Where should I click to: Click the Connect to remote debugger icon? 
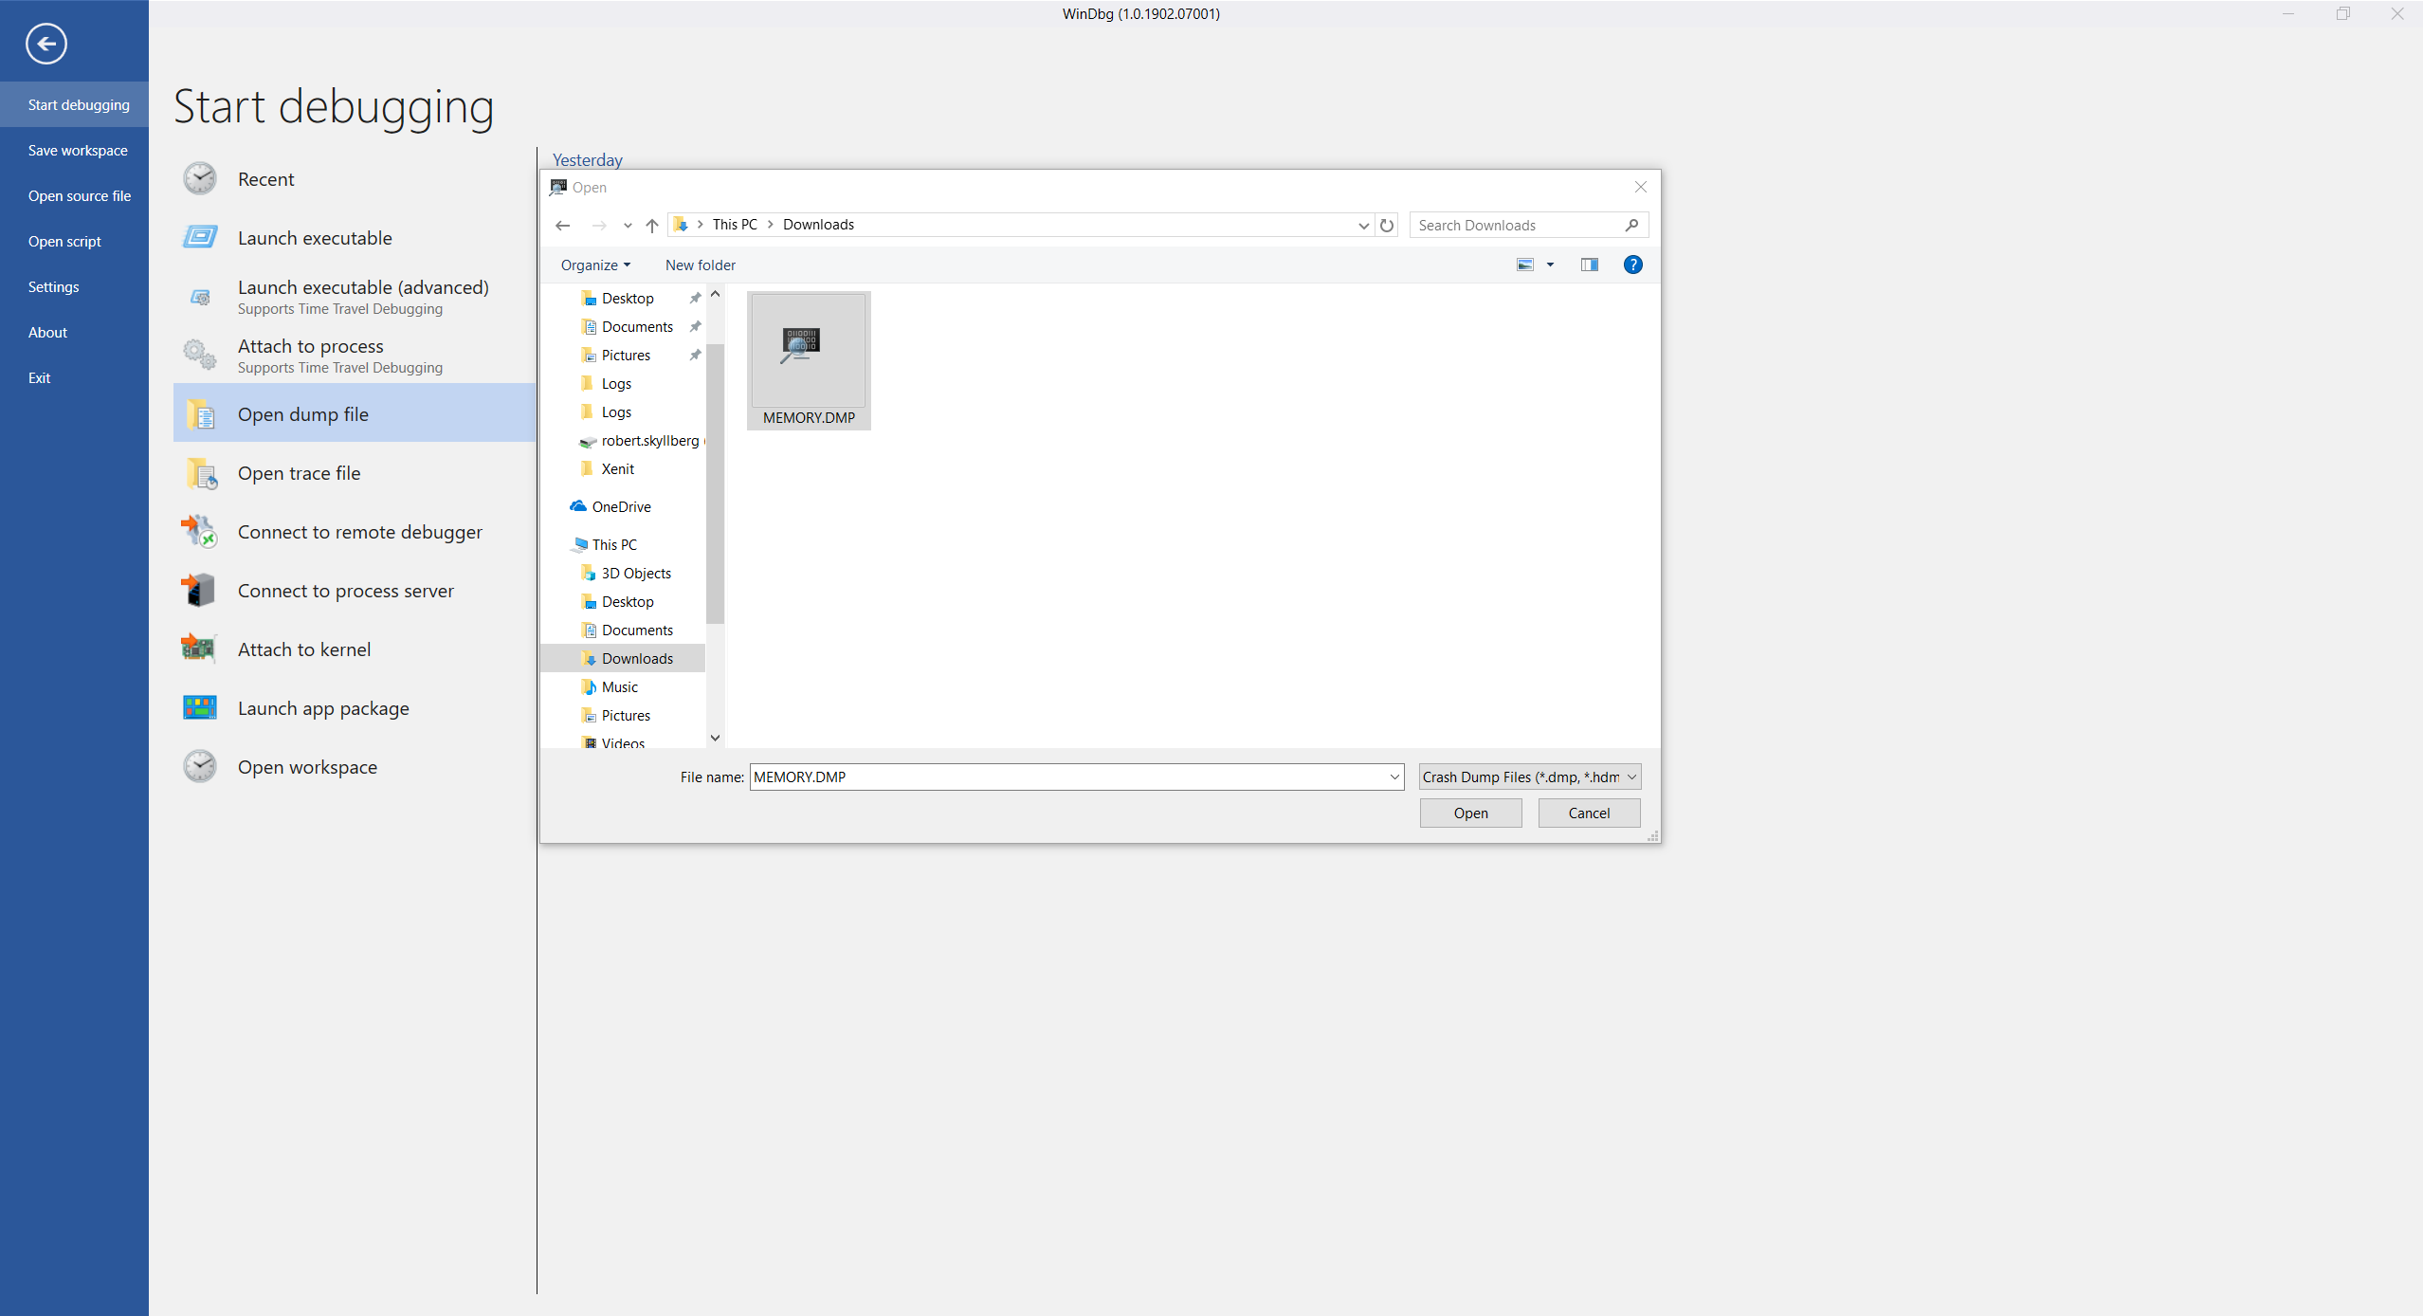[x=199, y=532]
